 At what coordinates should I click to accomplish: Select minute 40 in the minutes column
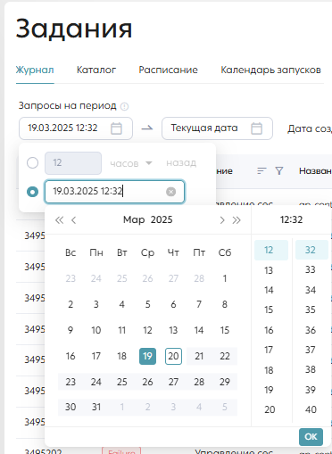311,409
